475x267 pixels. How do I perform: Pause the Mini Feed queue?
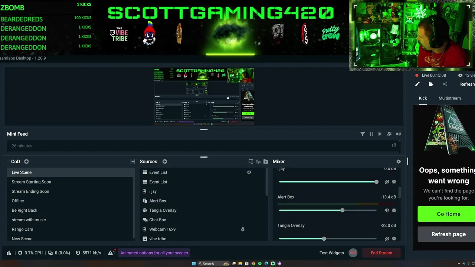coord(371,134)
